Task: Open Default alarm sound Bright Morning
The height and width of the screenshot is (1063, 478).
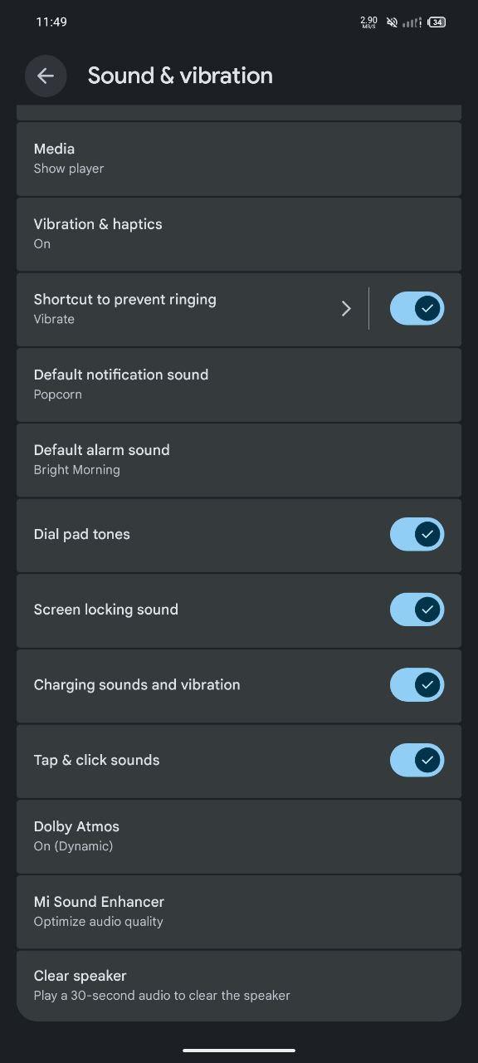Action: point(239,460)
